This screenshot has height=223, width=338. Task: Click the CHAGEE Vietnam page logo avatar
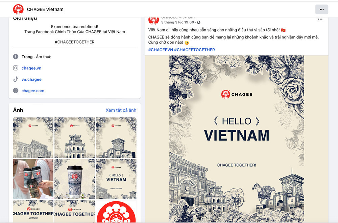tap(18, 9)
